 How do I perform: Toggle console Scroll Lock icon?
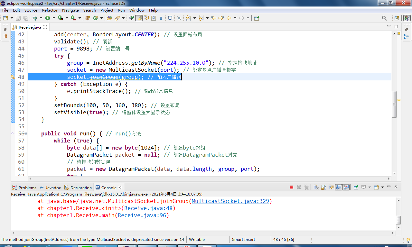pyautogui.click(x=323, y=187)
